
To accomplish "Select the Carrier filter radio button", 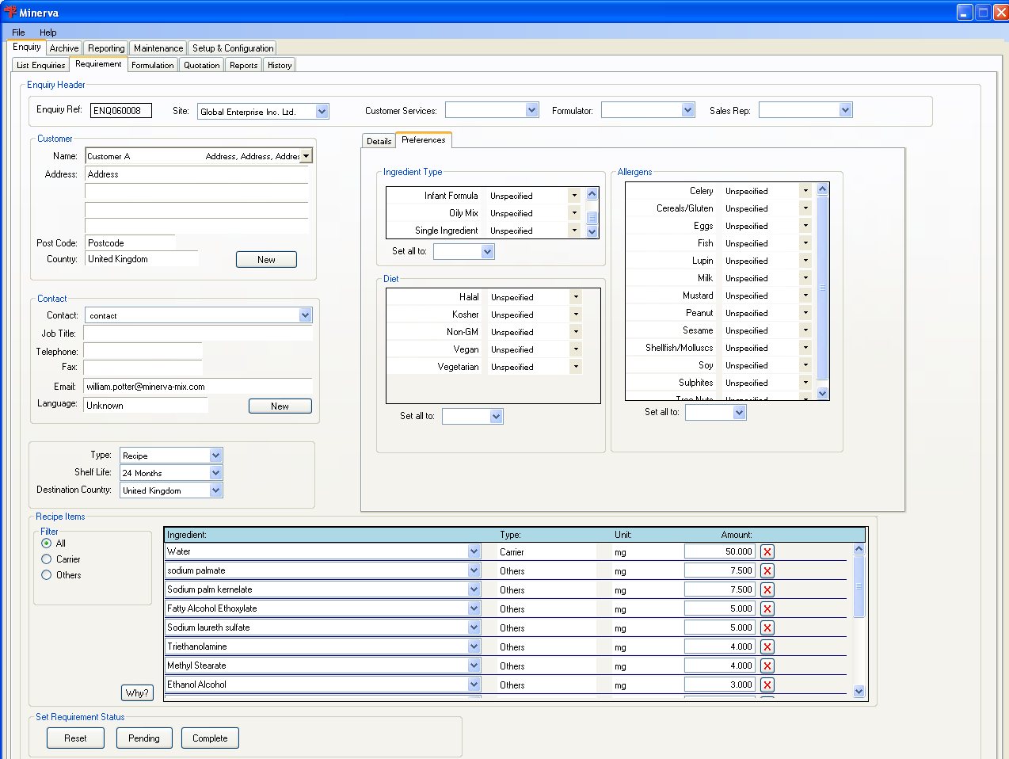I will click(46, 559).
